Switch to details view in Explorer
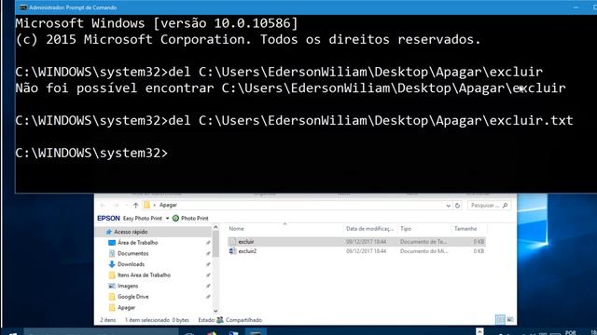Screen dimensions: 597x335 (500, 319)
